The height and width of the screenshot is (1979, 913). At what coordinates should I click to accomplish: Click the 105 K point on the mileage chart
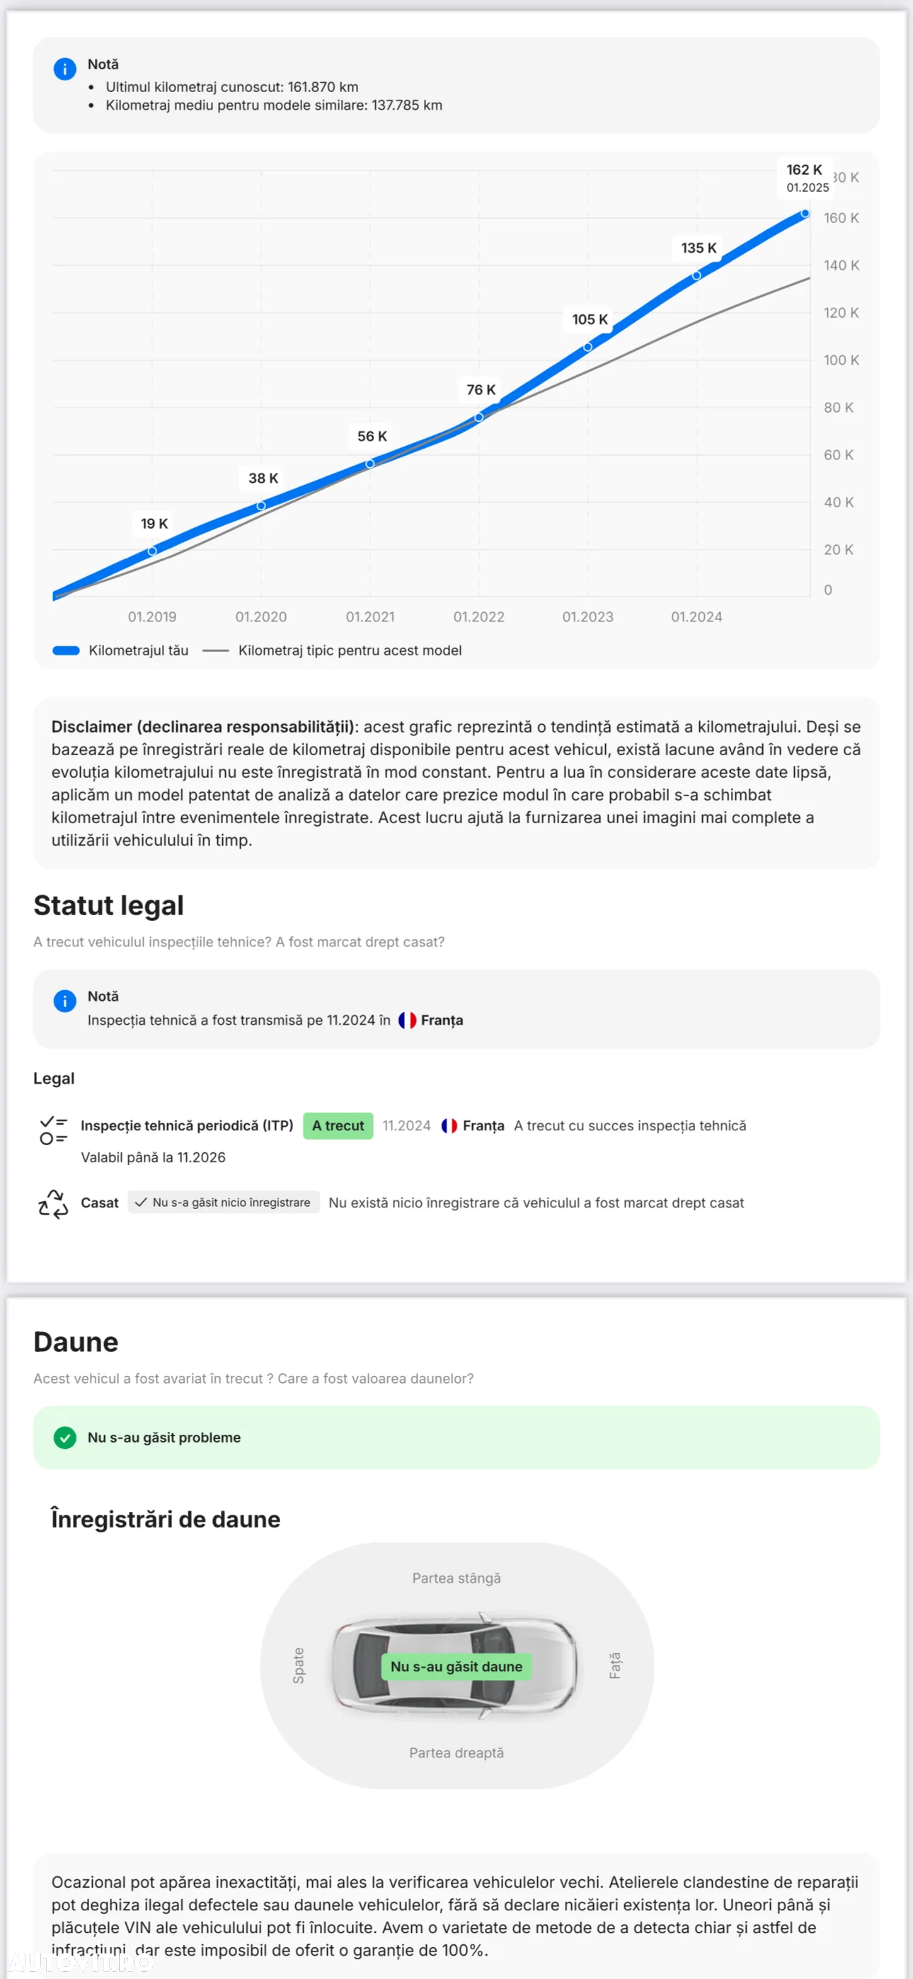pyautogui.click(x=587, y=348)
